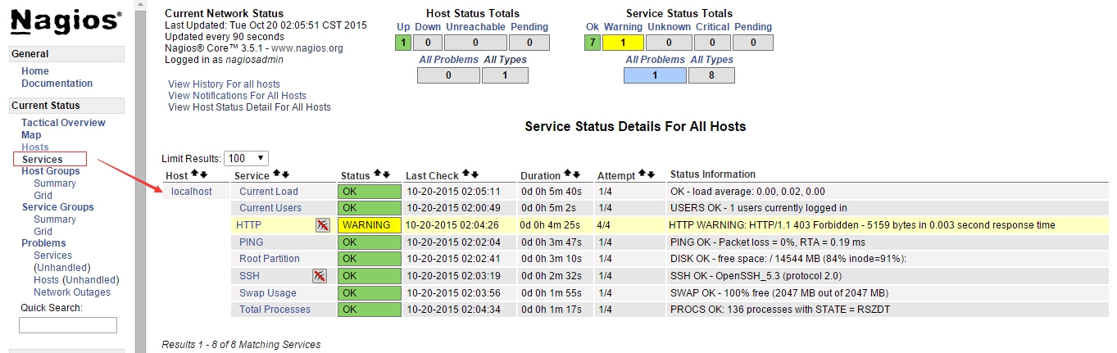Open the Current Load service
1117x353 pixels.
pyautogui.click(x=269, y=192)
